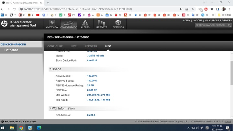Click the 757,612,357.137 MiB read value

(x=99, y=100)
